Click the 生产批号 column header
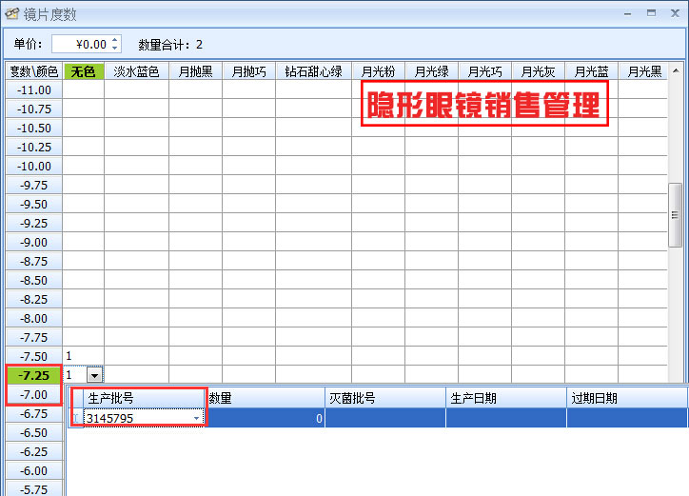 coord(143,398)
